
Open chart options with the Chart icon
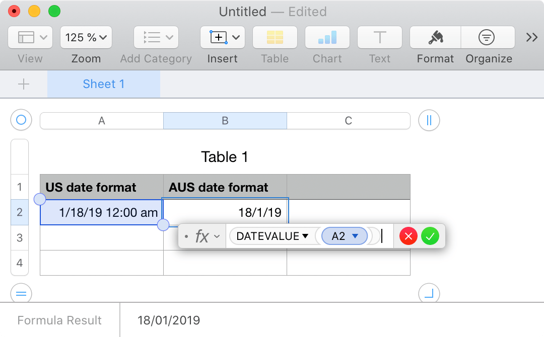[327, 37]
